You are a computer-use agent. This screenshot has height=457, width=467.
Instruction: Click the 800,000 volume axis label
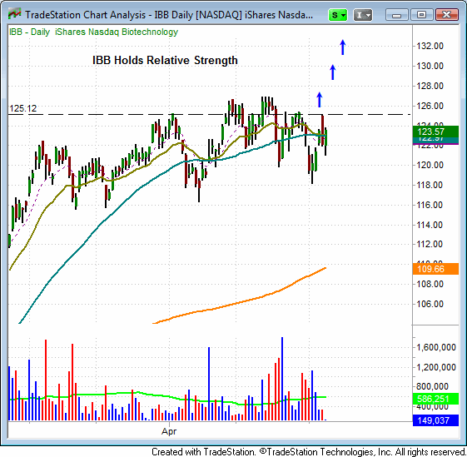(x=432, y=387)
